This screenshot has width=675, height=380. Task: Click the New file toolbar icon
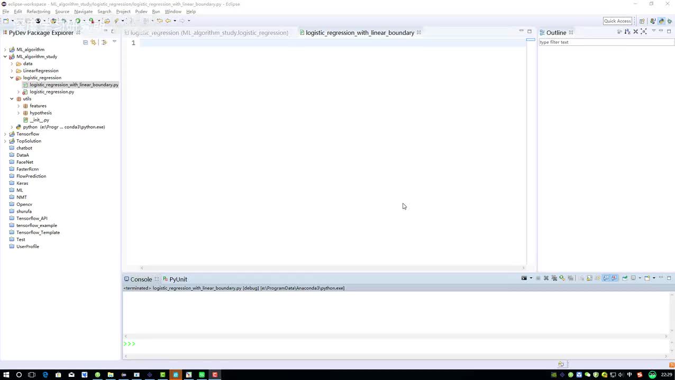click(6, 21)
